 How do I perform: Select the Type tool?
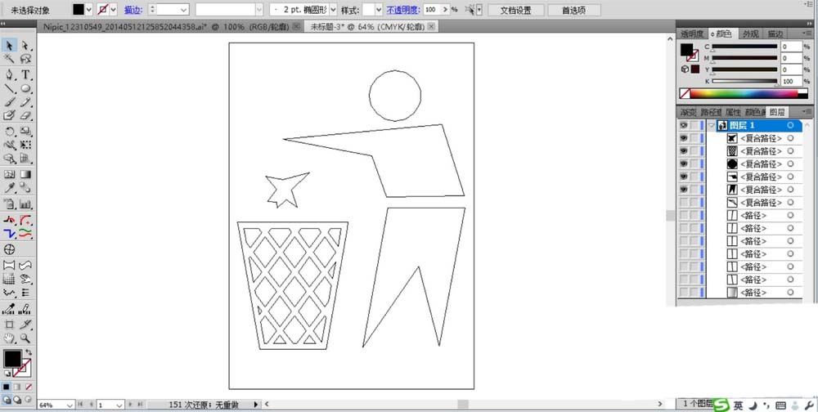[25, 75]
